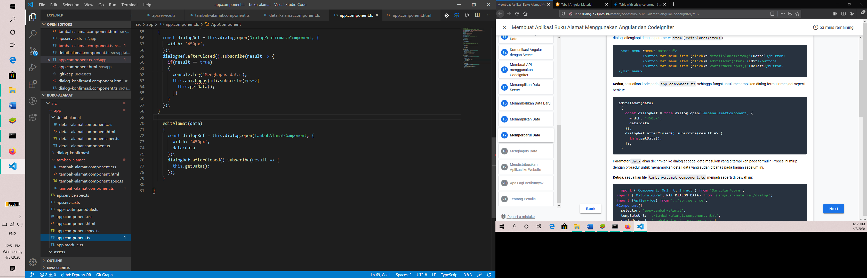Open app.module.ts in file tree

[70, 245]
